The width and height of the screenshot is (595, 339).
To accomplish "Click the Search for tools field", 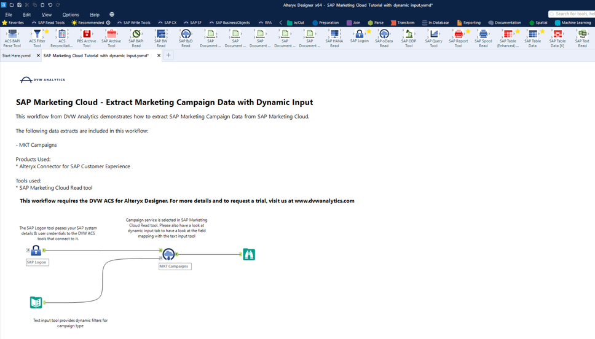I will point(572,14).
